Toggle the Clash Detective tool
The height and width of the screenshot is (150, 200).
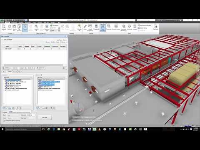(103, 28)
